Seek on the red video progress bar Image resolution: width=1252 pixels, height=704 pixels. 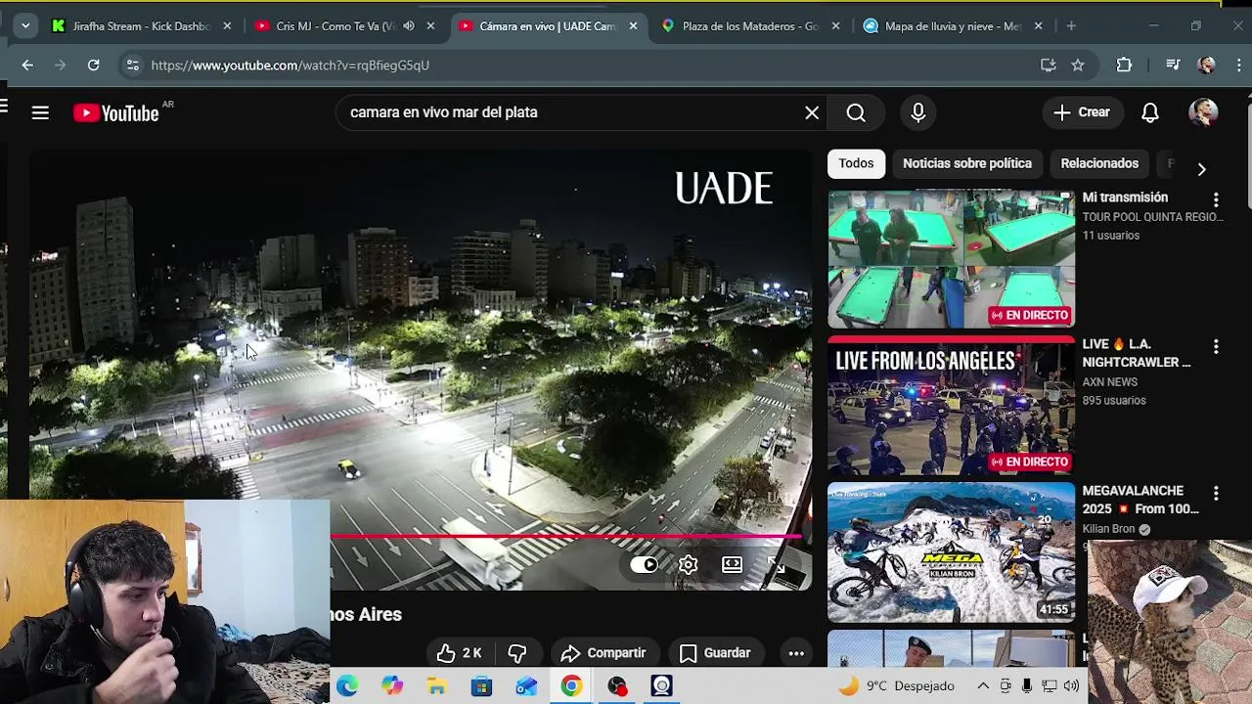565,536
